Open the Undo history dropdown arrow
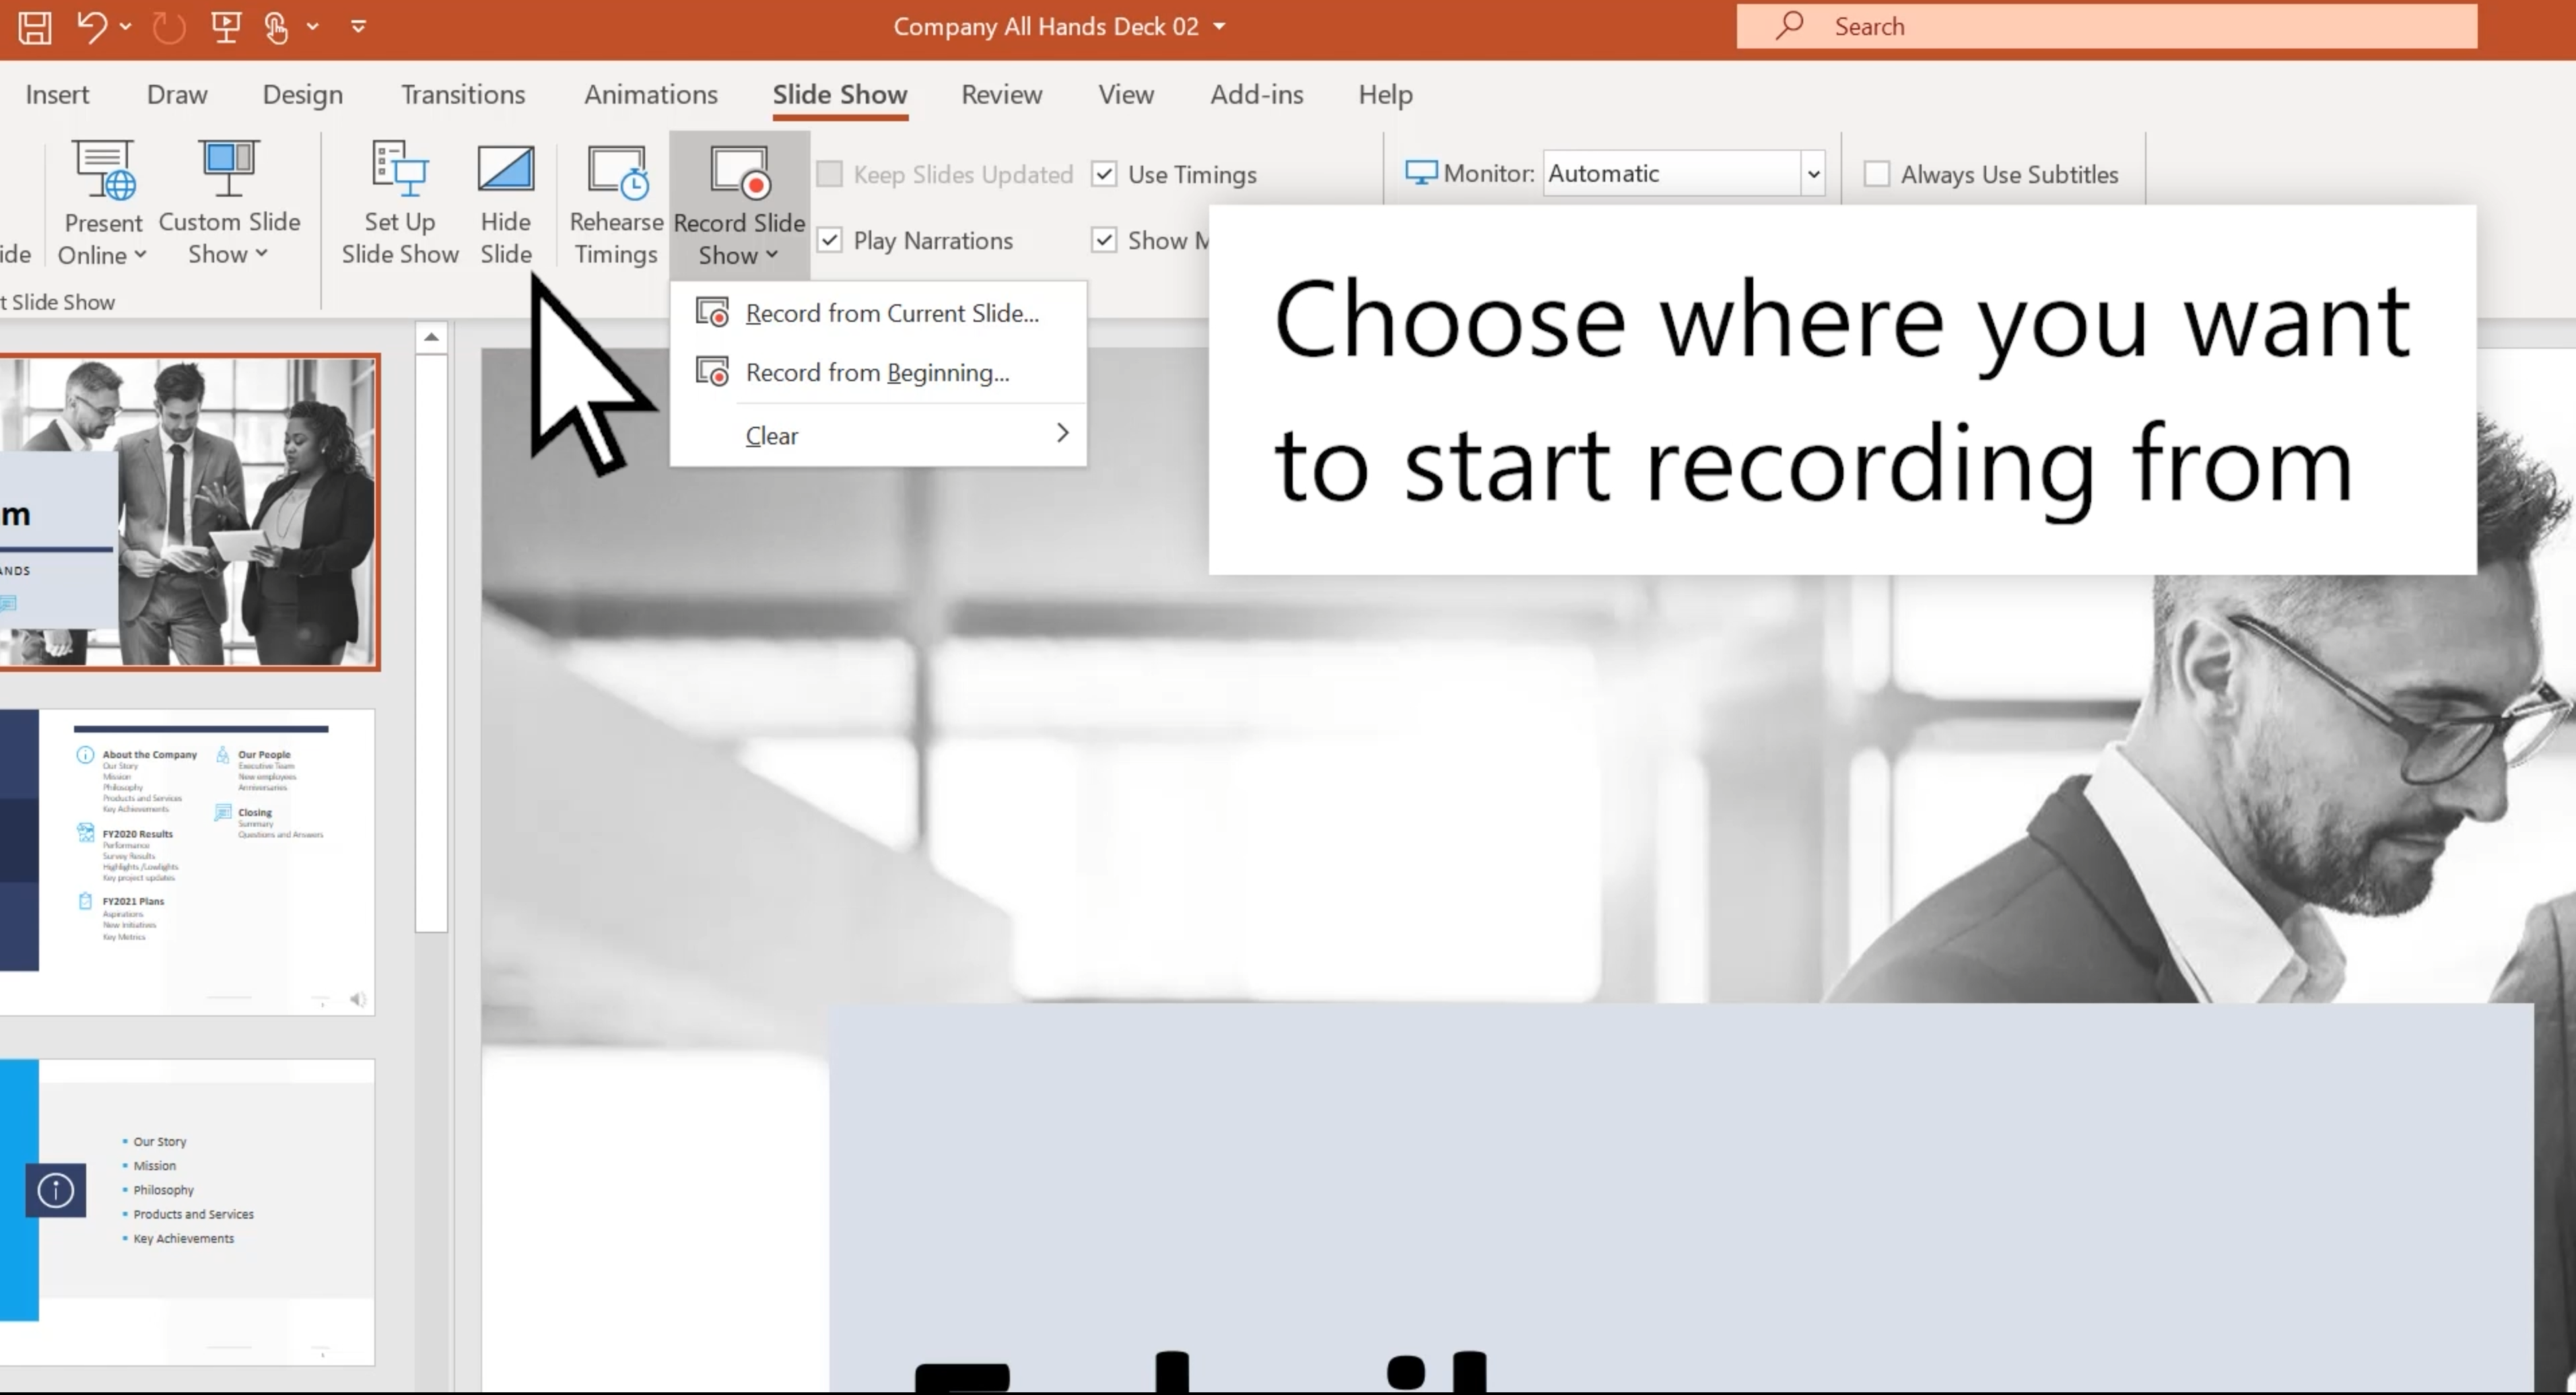The width and height of the screenshot is (2576, 1395). pyautogui.click(x=125, y=27)
